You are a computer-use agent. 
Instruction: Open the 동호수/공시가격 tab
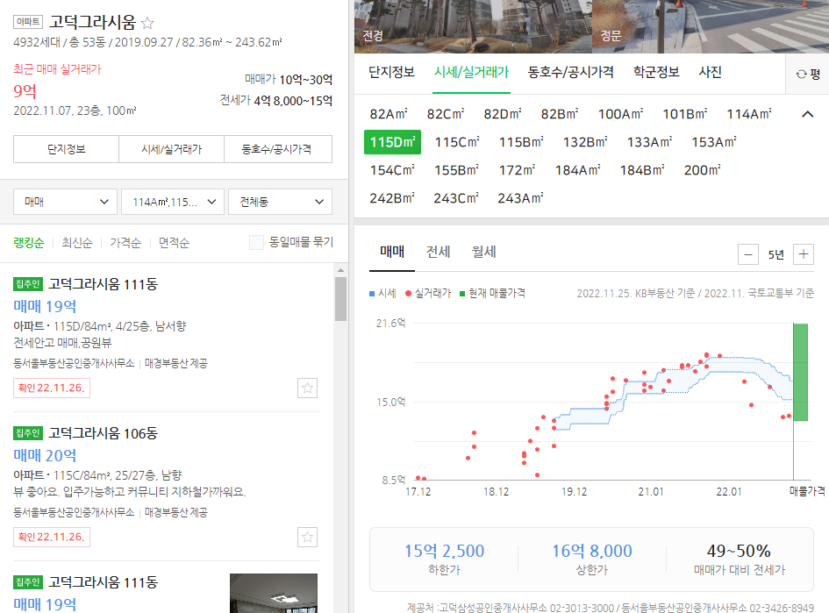pos(570,73)
